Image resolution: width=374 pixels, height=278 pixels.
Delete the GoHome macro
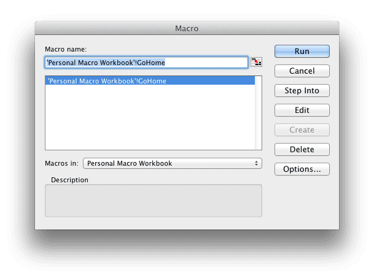pos(302,150)
